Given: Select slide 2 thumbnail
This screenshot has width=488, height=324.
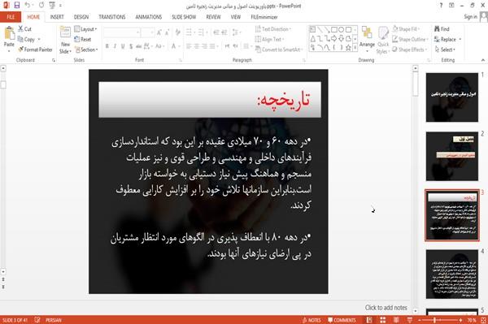Looking at the screenshot, I should [452, 156].
